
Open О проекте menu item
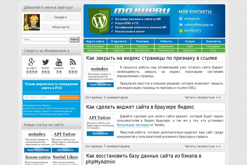[x=119, y=41]
